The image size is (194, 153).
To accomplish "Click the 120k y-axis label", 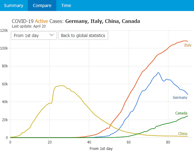I will click(4, 31).
